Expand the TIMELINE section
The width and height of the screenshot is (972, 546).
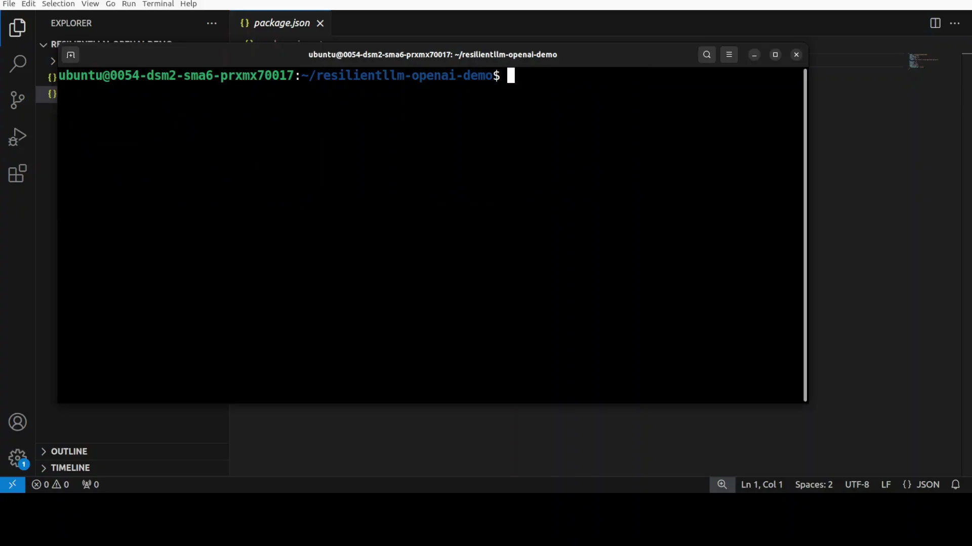[70, 468]
